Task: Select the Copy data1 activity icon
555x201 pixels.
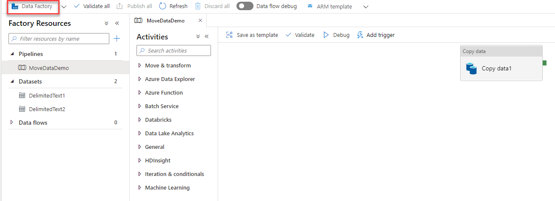Action: tap(471, 68)
